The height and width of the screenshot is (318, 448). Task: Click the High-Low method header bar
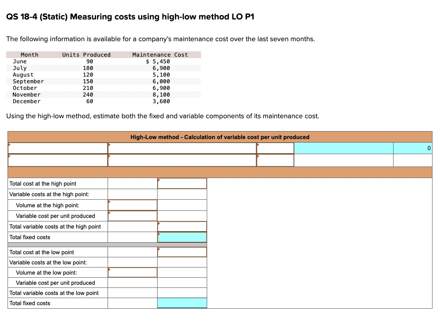(220, 137)
